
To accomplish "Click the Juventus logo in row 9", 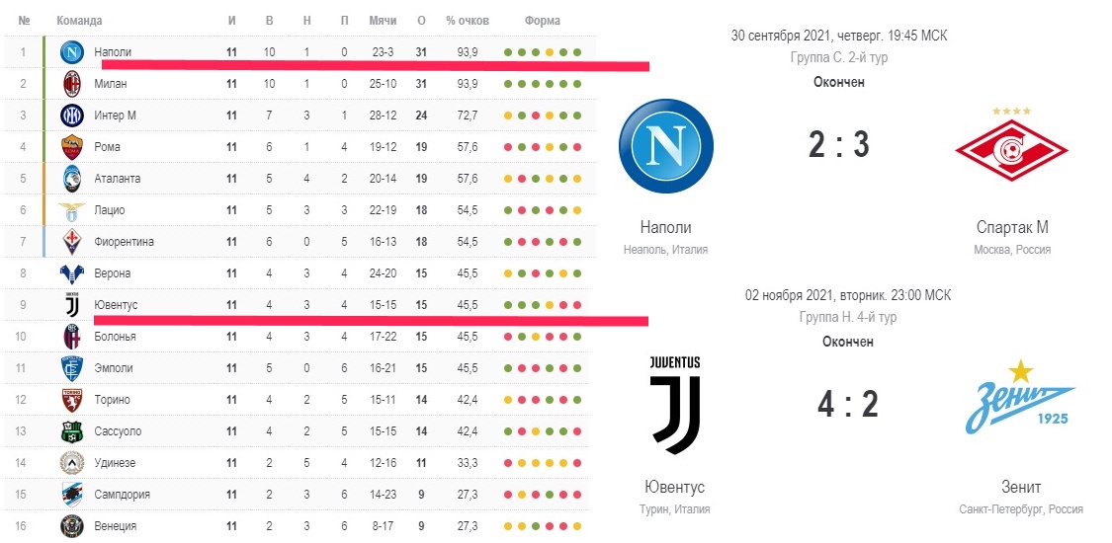I will tap(72, 304).
